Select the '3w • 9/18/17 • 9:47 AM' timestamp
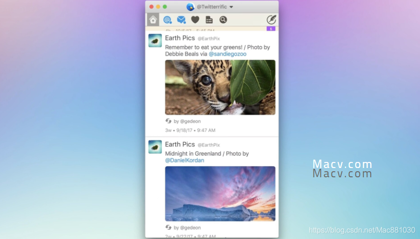The height and width of the screenshot is (239, 420). coord(190,130)
